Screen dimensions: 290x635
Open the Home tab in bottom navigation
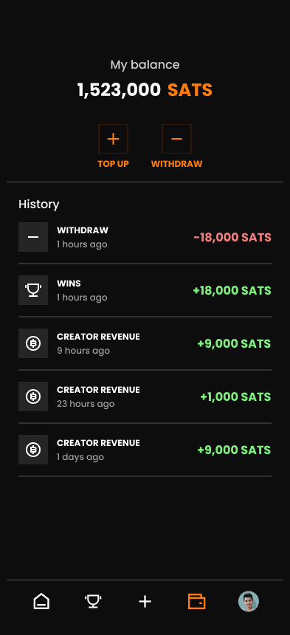click(x=41, y=601)
